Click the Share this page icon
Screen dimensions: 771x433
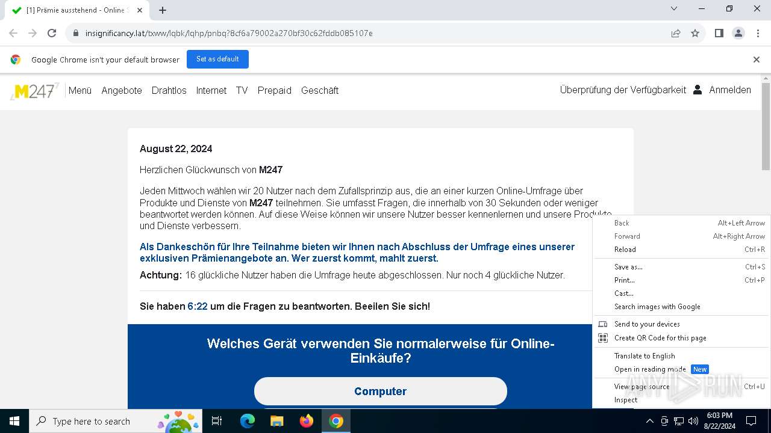(x=676, y=33)
